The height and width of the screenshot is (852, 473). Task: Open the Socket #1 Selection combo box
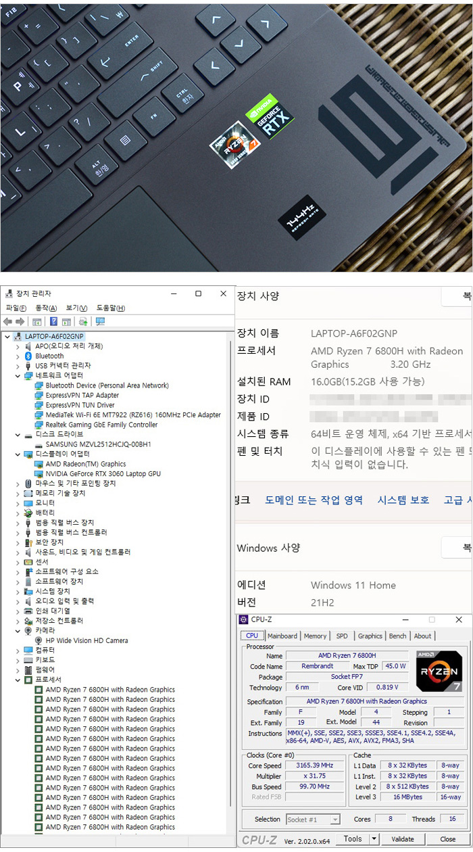(x=313, y=819)
